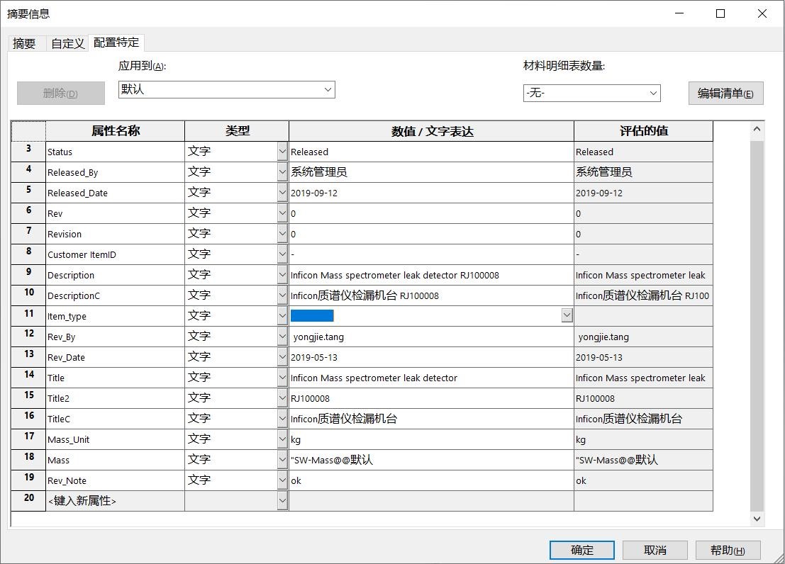This screenshot has width=785, height=564.
Task: Edit the Rev_Date value '2019-05-13'
Action: click(431, 357)
